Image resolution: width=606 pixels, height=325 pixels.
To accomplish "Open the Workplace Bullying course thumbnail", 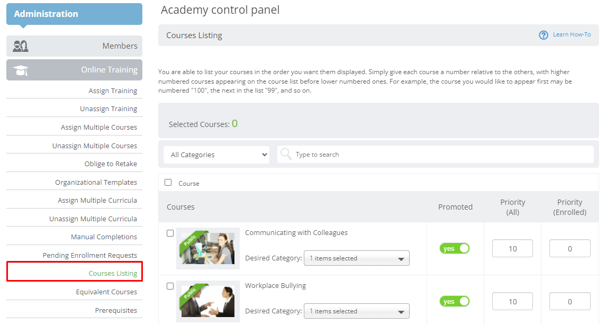I will [208, 301].
